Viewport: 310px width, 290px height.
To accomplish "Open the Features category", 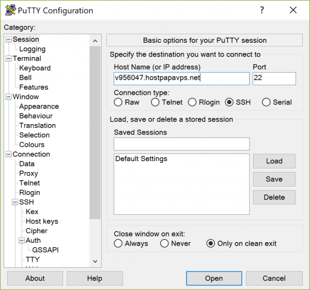I will (34, 87).
